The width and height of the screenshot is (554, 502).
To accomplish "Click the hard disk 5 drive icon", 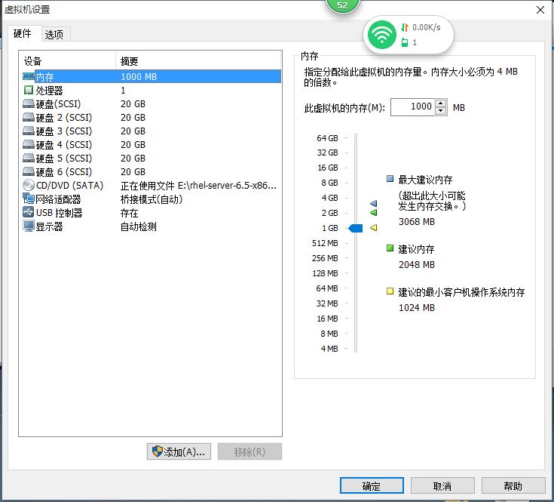I will 29,158.
